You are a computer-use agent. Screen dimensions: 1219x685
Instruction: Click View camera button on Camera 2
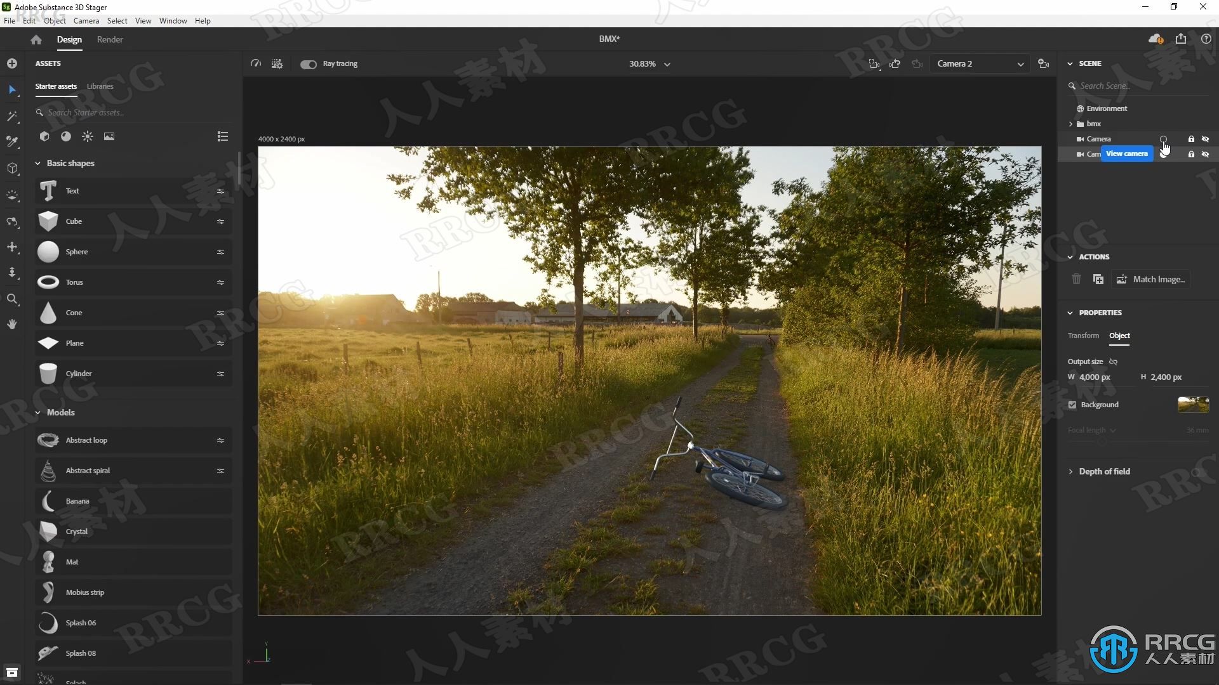(x=1163, y=154)
